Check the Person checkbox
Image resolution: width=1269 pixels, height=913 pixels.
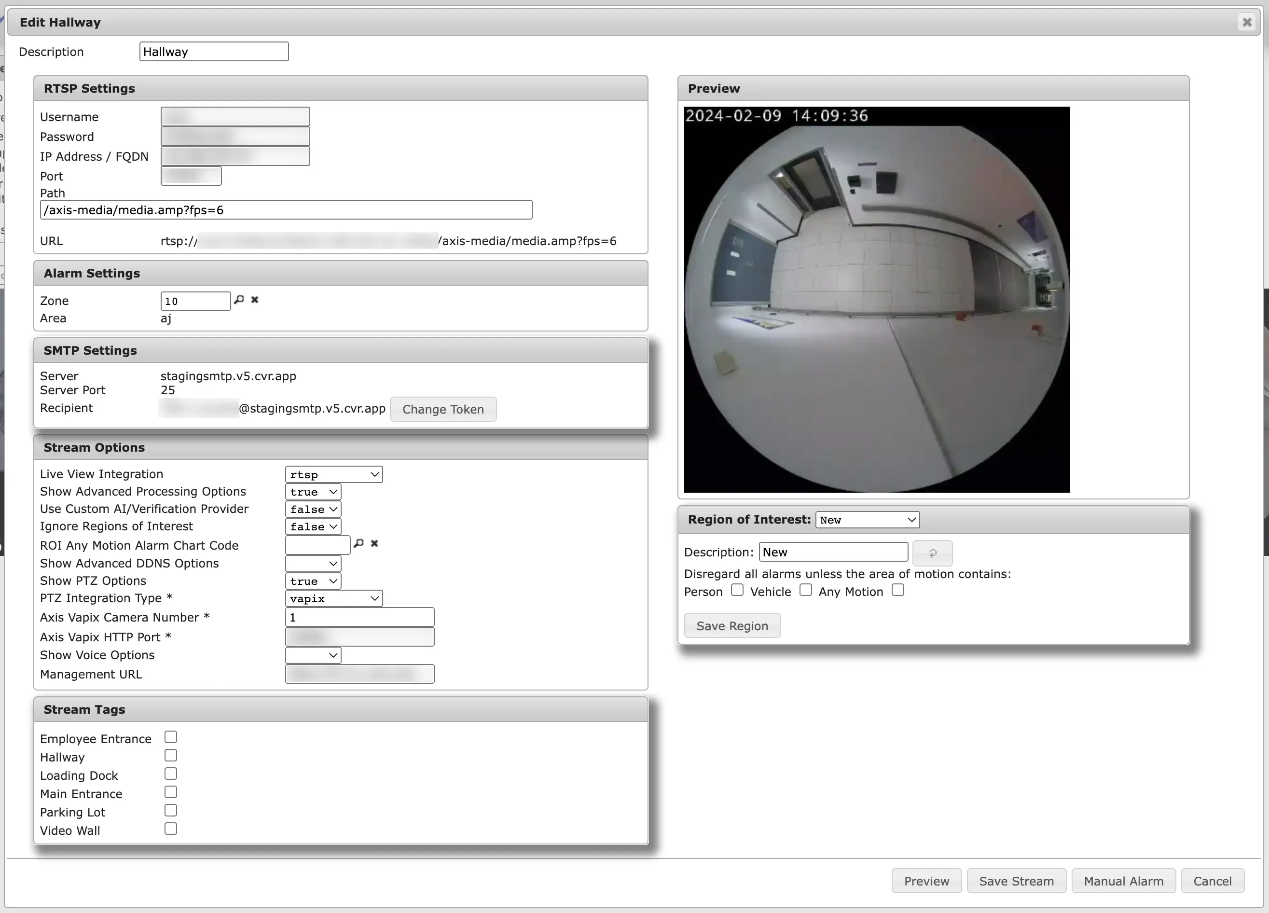(737, 590)
